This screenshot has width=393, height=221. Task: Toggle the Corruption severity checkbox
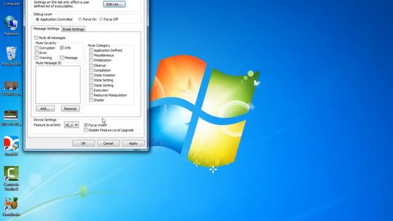click(x=37, y=48)
